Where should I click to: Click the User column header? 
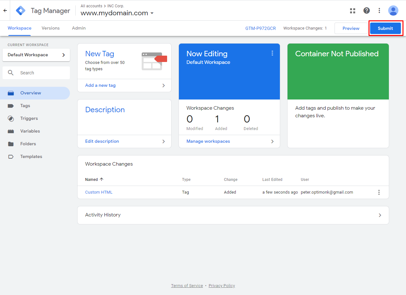click(305, 180)
